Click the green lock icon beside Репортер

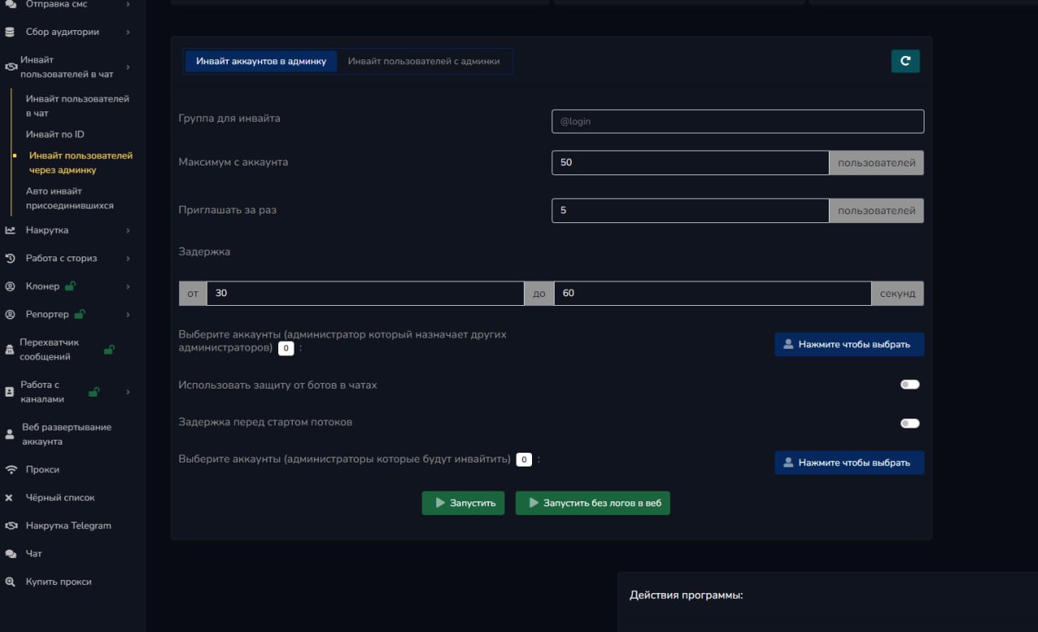pos(79,314)
